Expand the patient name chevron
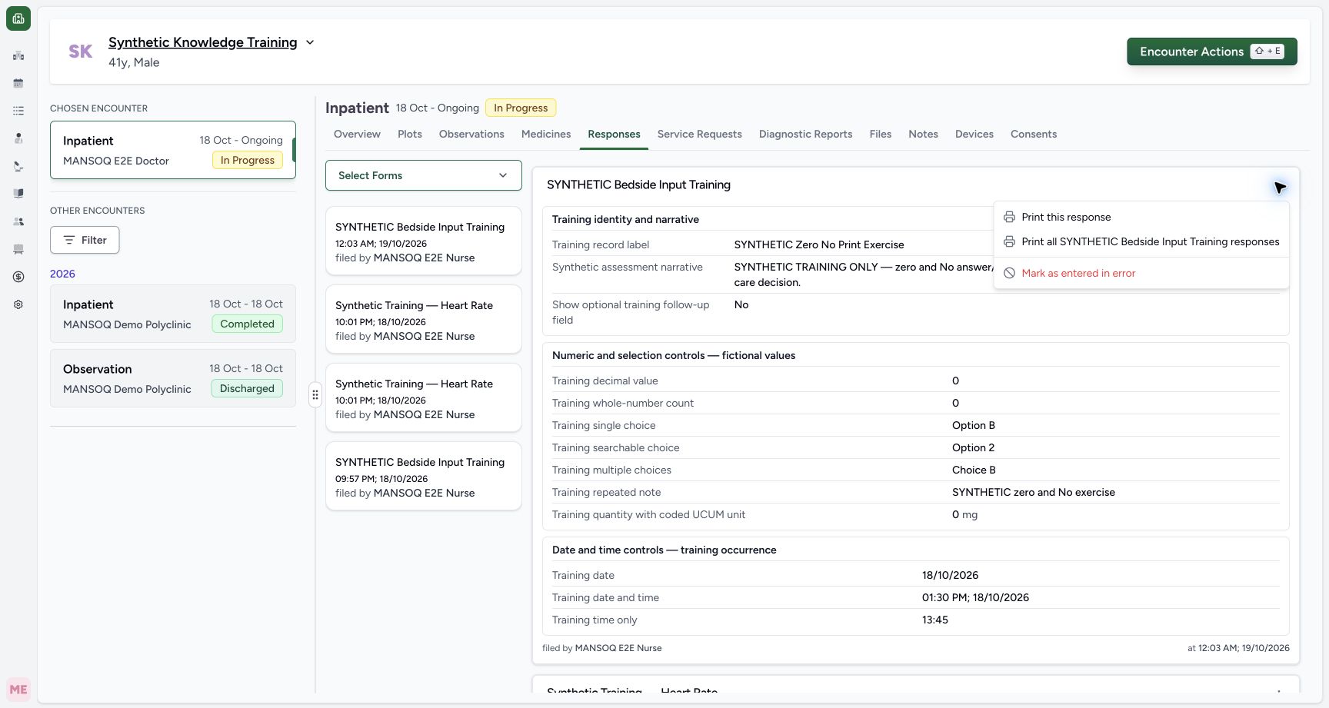 click(x=310, y=42)
